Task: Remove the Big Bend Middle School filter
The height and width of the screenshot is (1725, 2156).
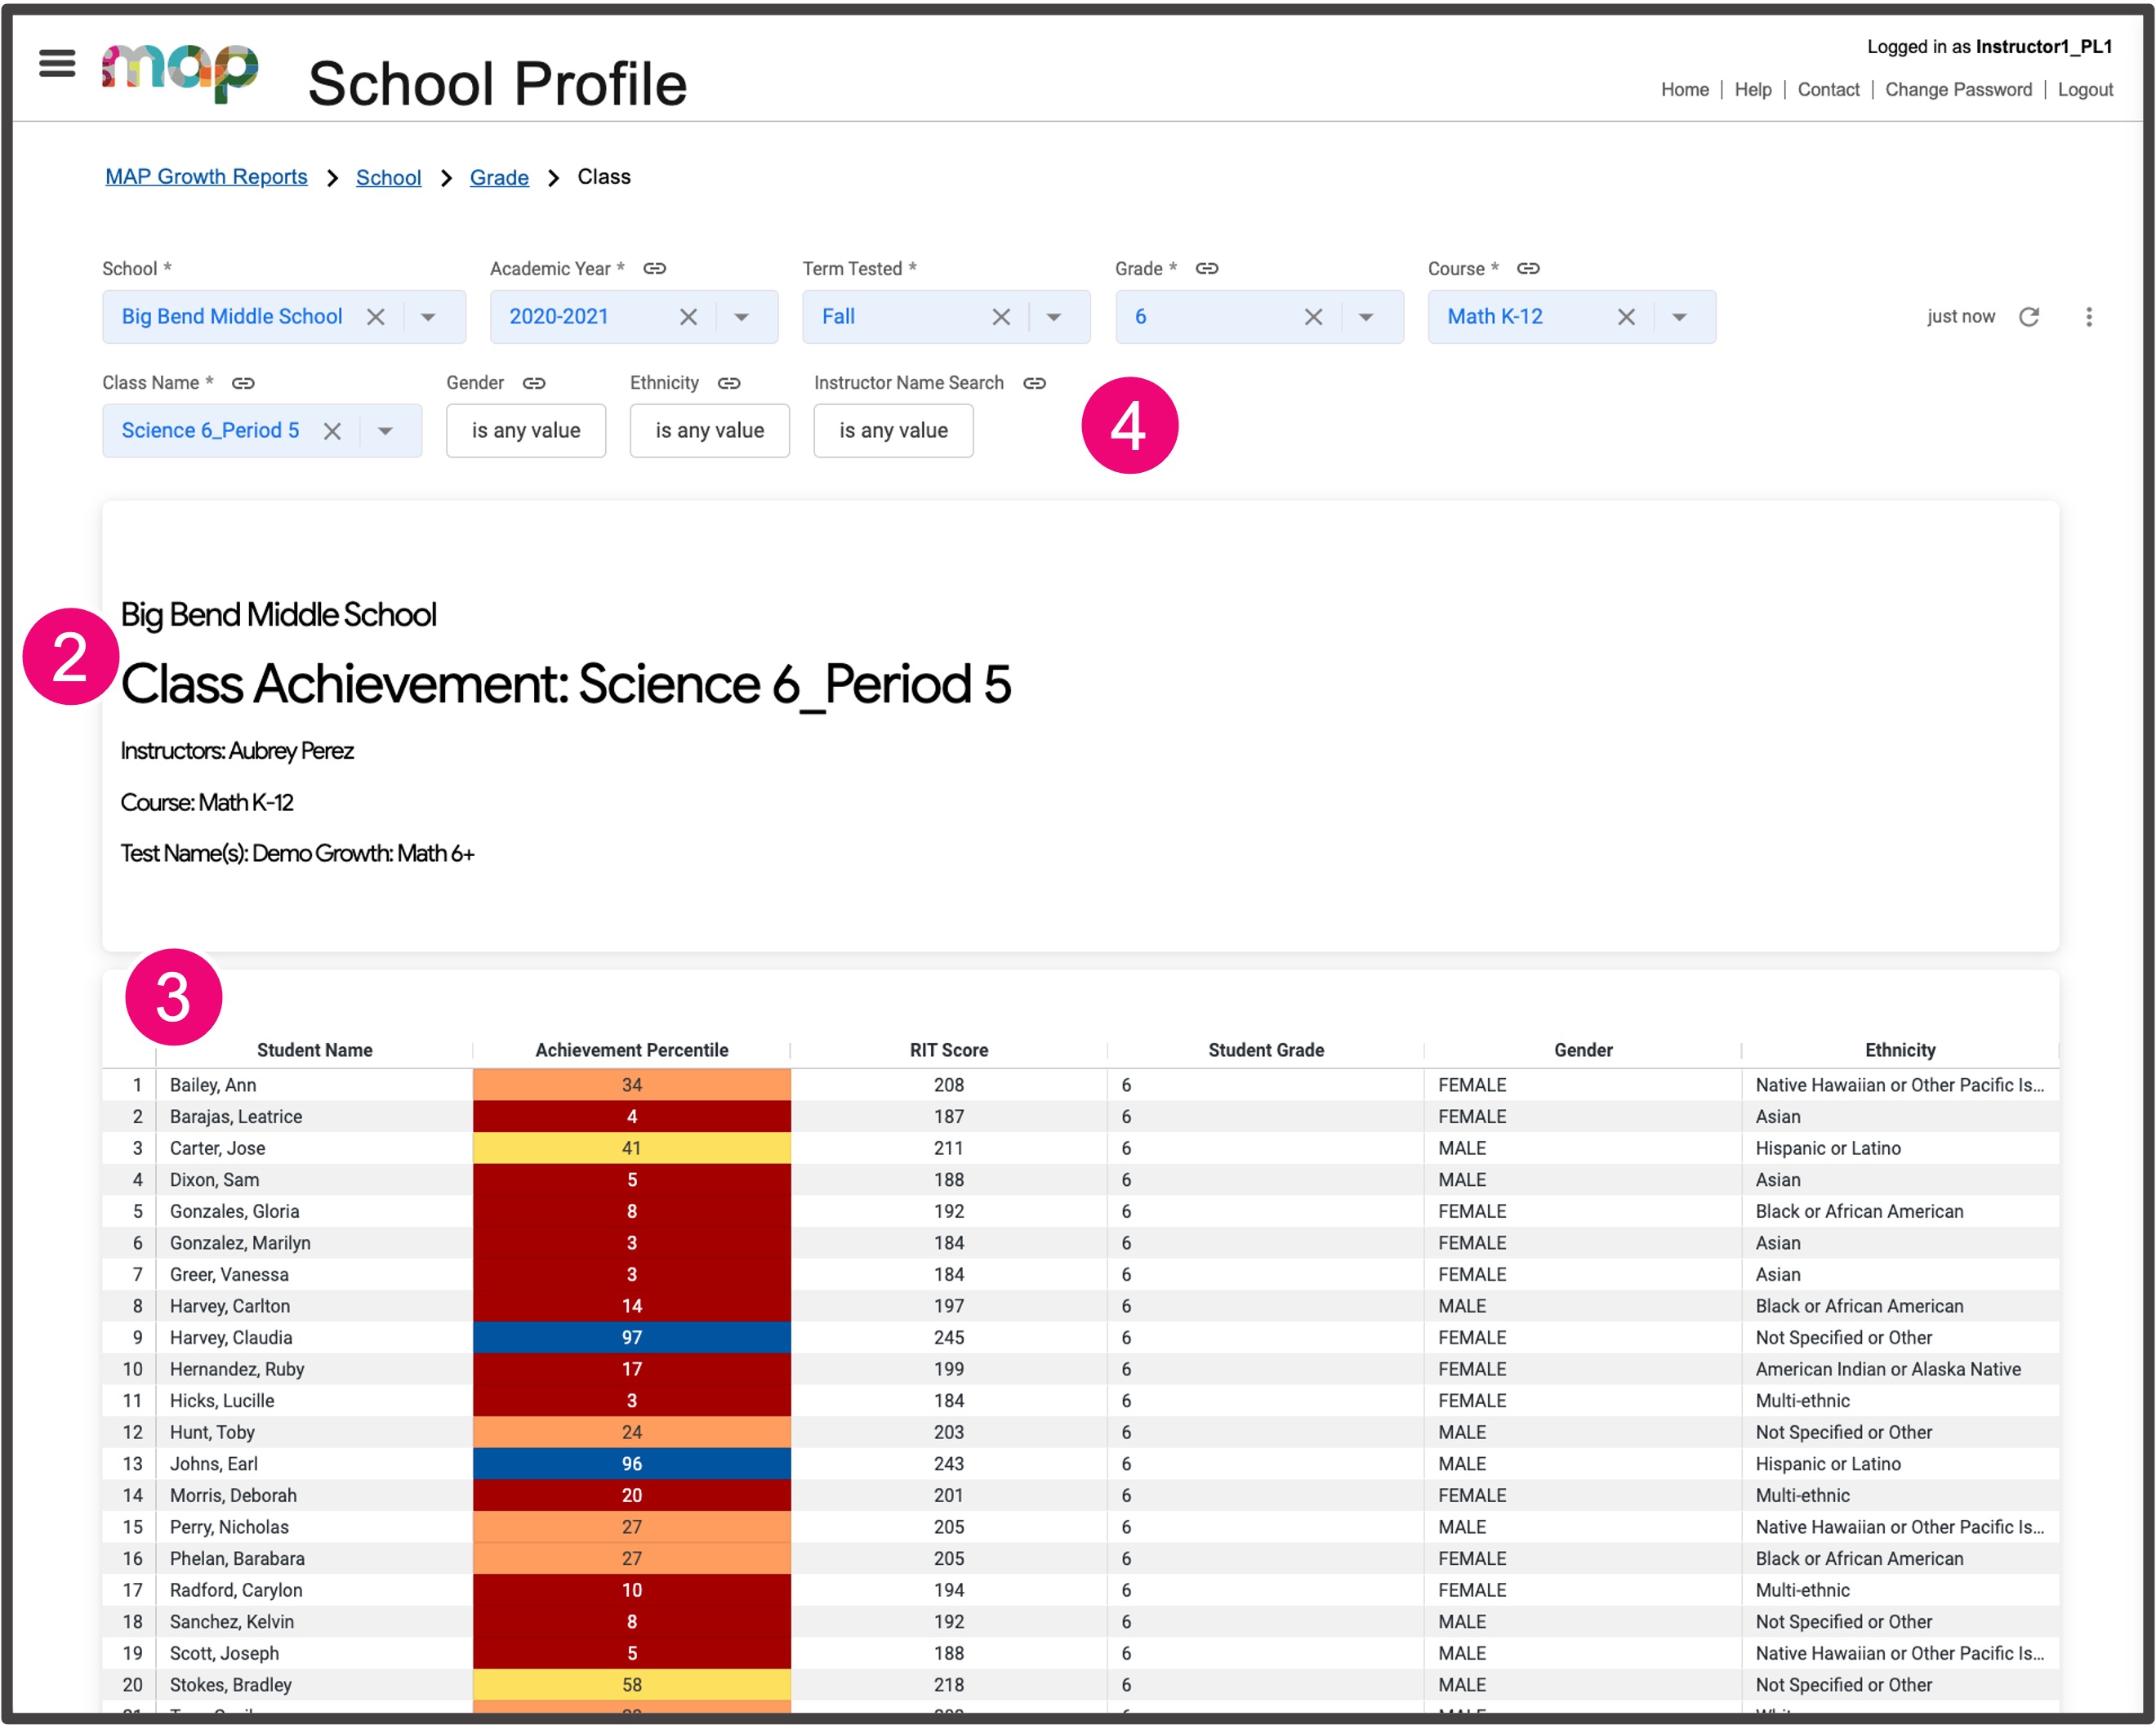Action: point(377,316)
